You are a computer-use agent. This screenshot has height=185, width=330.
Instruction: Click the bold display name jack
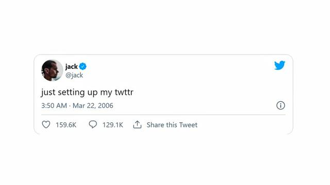click(x=71, y=67)
